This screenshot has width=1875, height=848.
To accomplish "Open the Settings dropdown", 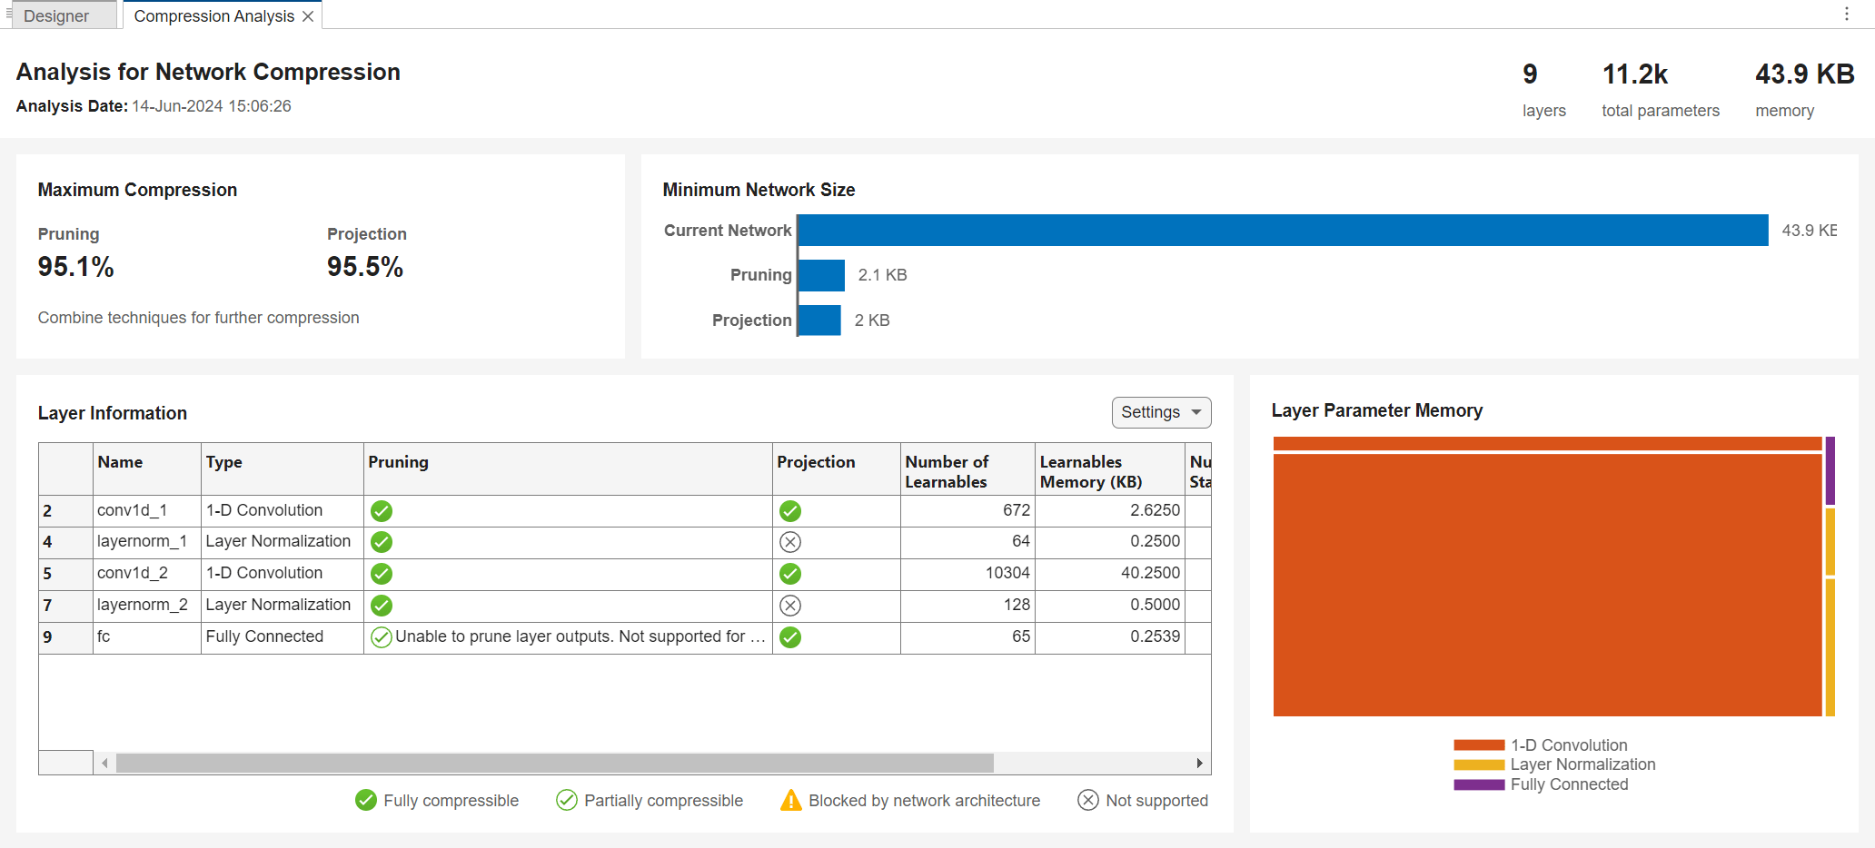I will (x=1161, y=412).
